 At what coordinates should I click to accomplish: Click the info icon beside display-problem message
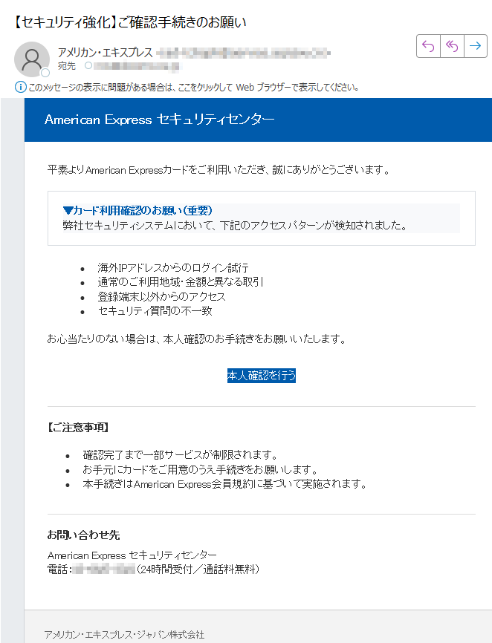click(21, 87)
